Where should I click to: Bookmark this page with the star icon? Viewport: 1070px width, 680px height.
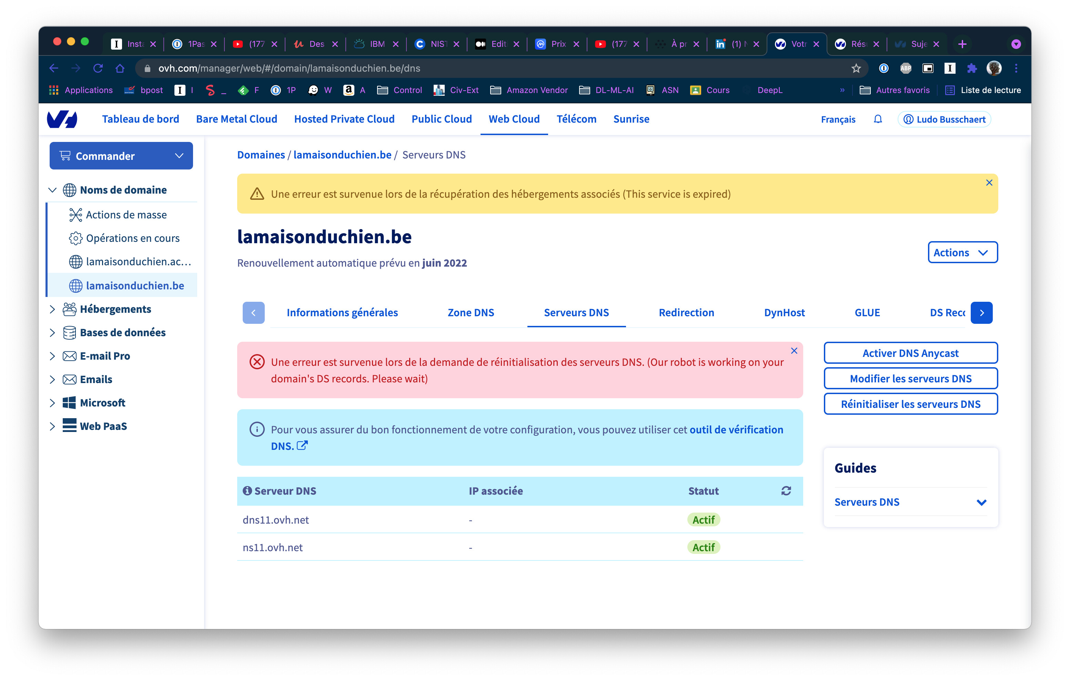coord(856,68)
